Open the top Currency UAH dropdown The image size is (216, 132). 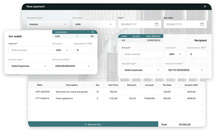[x=94, y=24]
